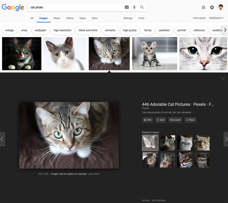The height and width of the screenshot is (203, 228).
Task: Go to previous image with left arrow
Action: click(x=2, y=139)
